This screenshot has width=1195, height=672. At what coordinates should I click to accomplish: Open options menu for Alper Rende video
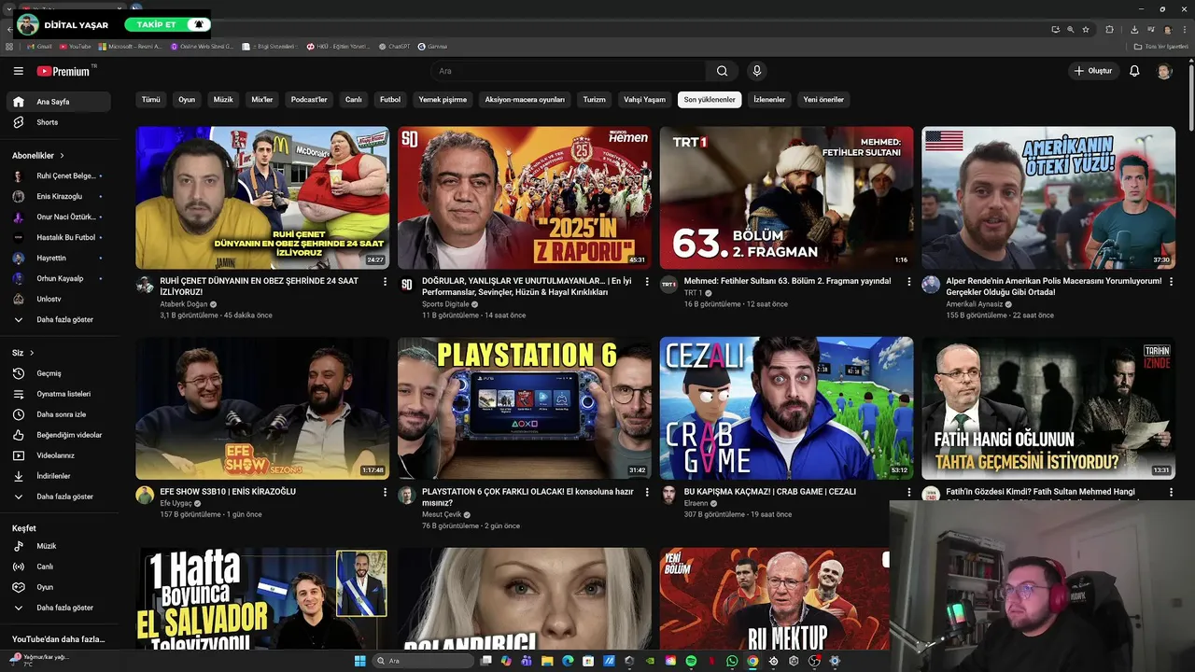pos(1171,282)
